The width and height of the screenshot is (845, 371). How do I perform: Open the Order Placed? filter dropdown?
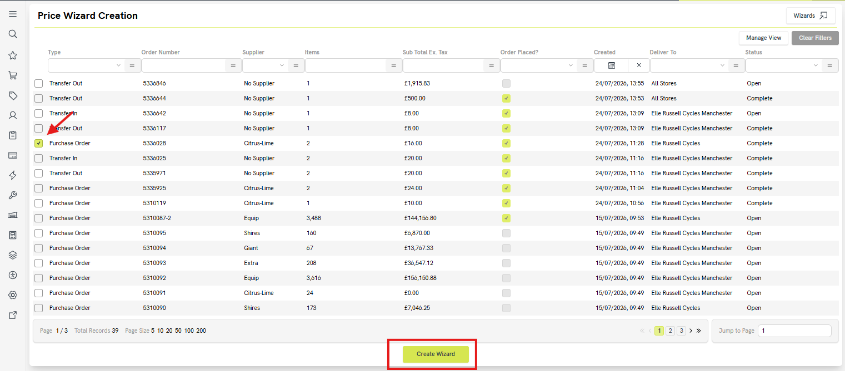(538, 65)
